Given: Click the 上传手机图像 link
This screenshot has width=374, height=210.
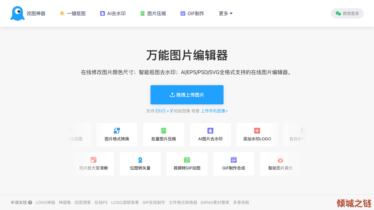Looking at the screenshot, I should [x=214, y=111].
